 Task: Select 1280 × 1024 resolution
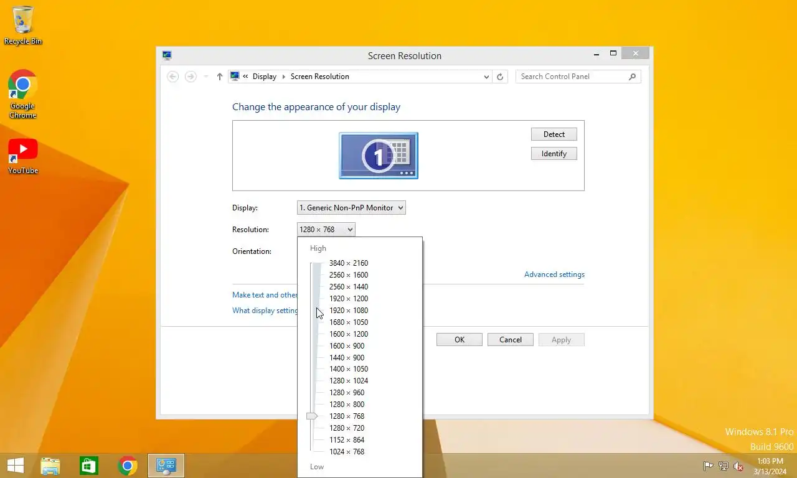point(349,381)
